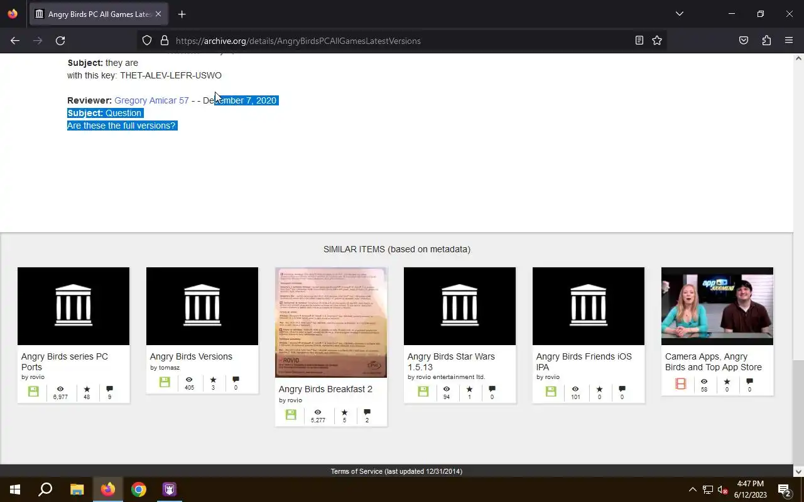Show hidden system tray icons
Screen dimensions: 804x502
click(692, 489)
